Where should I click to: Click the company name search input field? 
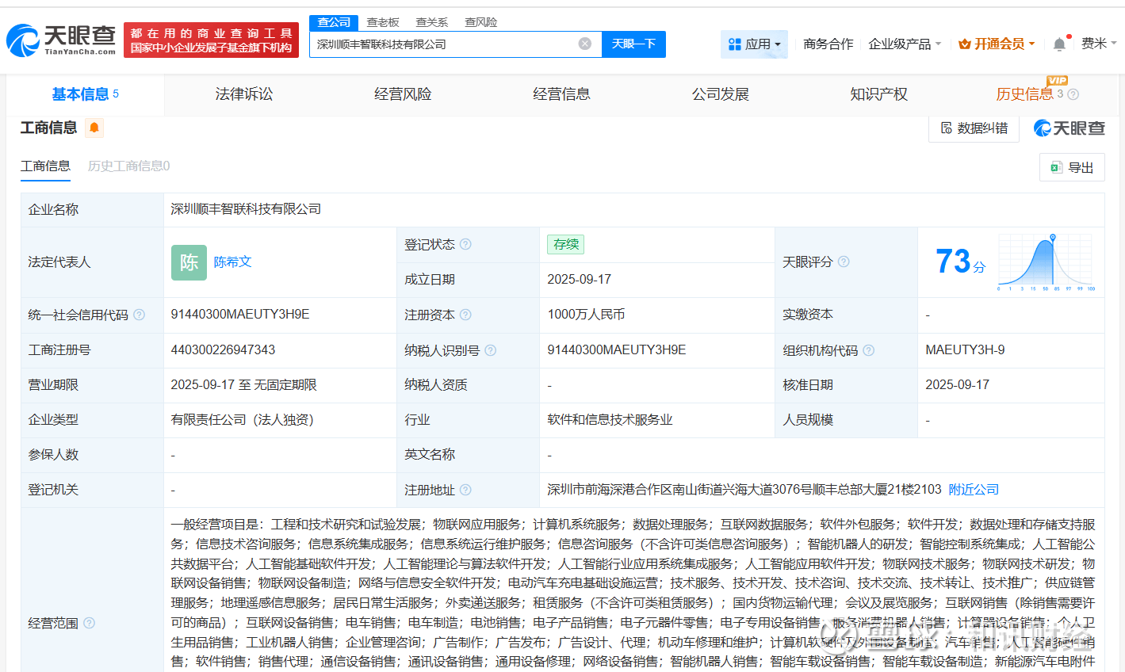point(444,44)
